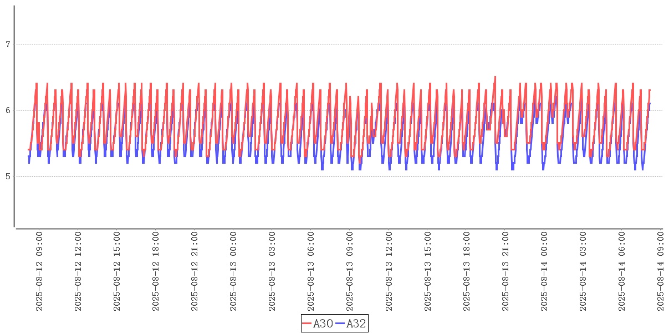Select the 2025-08-13 21:00 time label
The image size is (669, 333).
point(505,271)
